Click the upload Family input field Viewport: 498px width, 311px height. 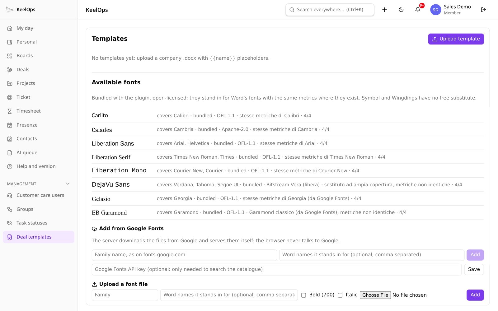click(x=125, y=295)
